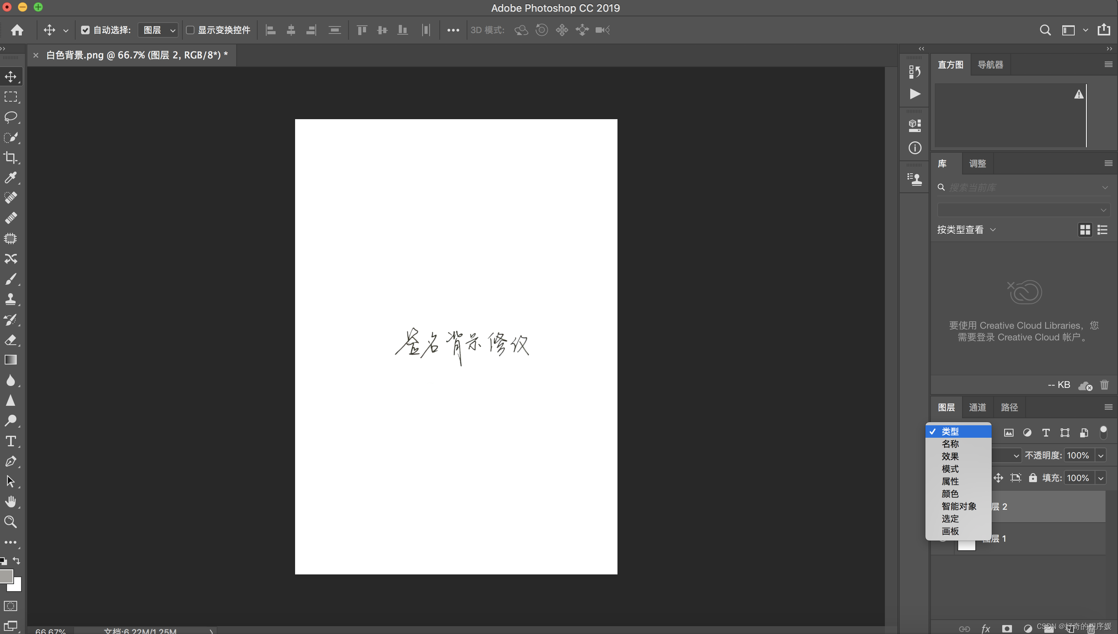Enable 显示变换控件 checkbox
This screenshot has width=1118, height=634.
click(190, 30)
